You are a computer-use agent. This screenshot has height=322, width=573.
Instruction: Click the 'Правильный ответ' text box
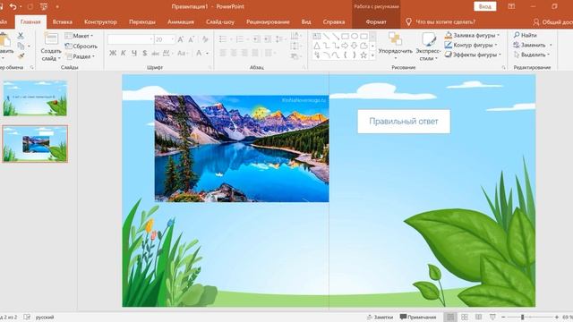pyautogui.click(x=404, y=122)
